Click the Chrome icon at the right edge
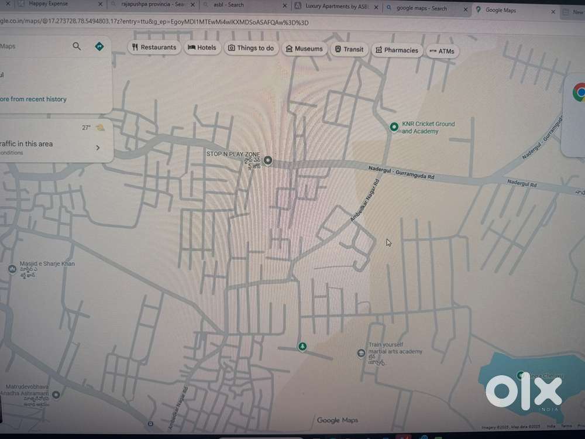The width and height of the screenshot is (585, 439). [580, 92]
